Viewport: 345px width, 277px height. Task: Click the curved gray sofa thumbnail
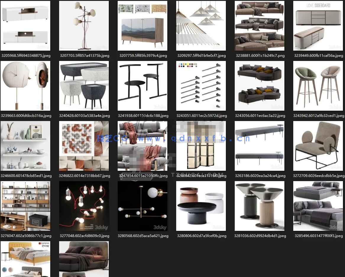(x=260, y=86)
